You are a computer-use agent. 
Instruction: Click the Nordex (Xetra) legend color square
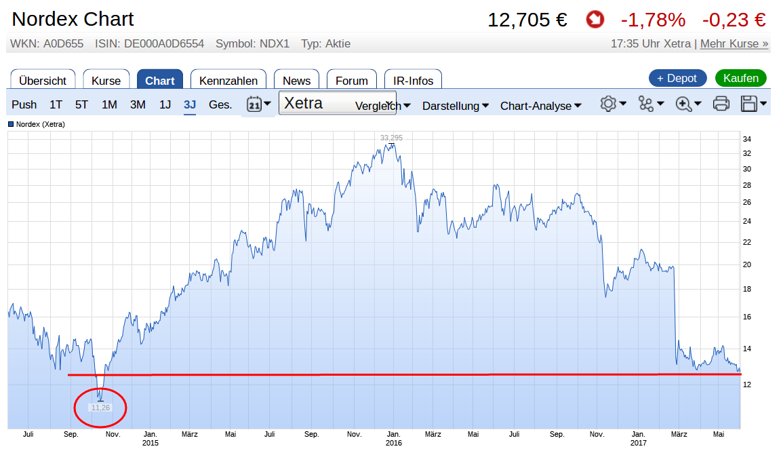point(11,124)
